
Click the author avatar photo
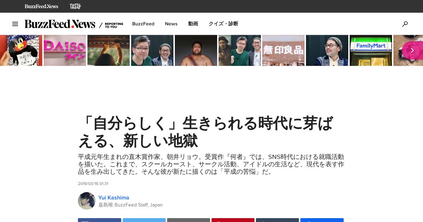(x=87, y=201)
